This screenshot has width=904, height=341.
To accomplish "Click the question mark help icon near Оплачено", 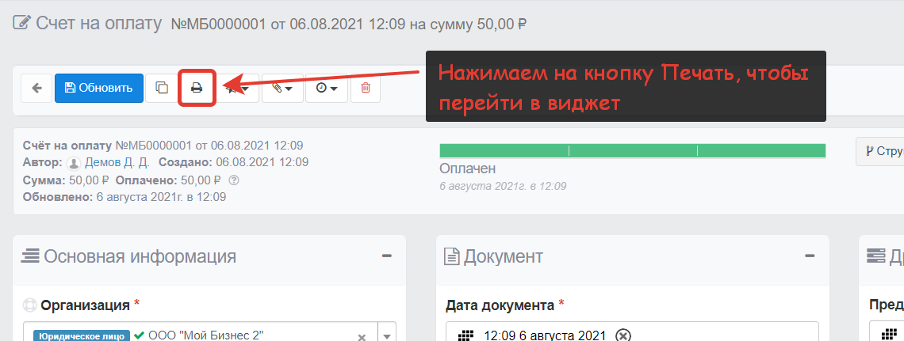I will point(233,180).
